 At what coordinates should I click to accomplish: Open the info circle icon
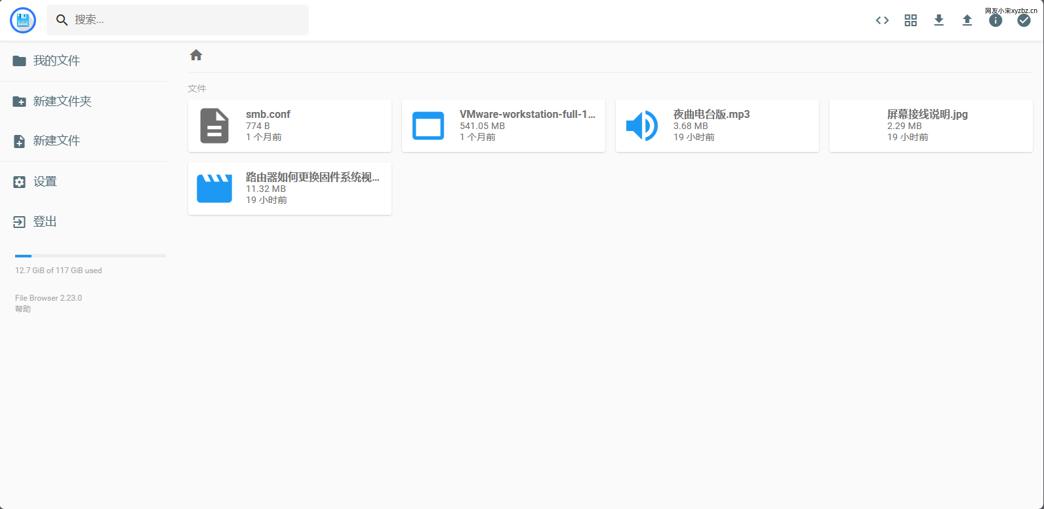coord(995,20)
